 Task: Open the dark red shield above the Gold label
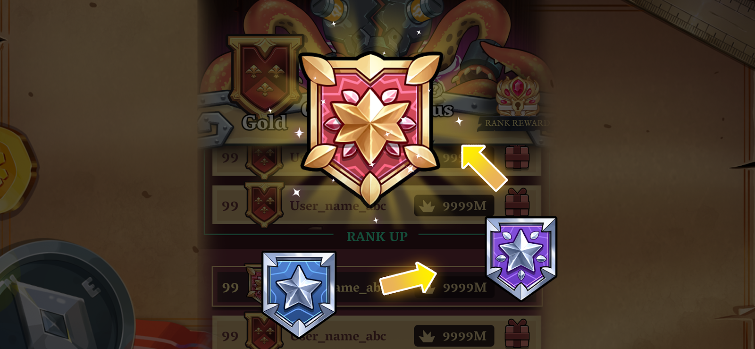[x=266, y=75]
